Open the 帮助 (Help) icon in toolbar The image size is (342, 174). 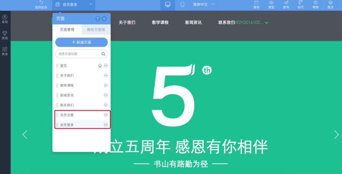point(315,3)
